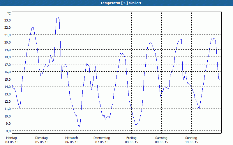Viewport: 233px width, 145px height.
Task: Select the 20,0 y-axis label
Action: 8,42
